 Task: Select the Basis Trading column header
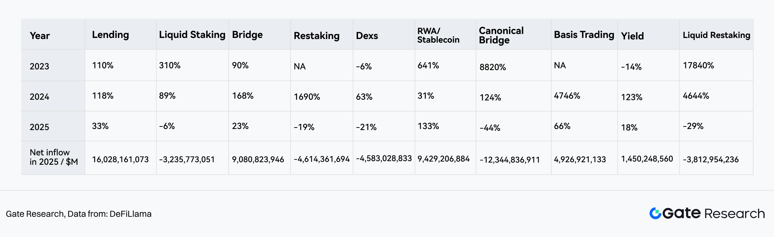pyautogui.click(x=584, y=35)
